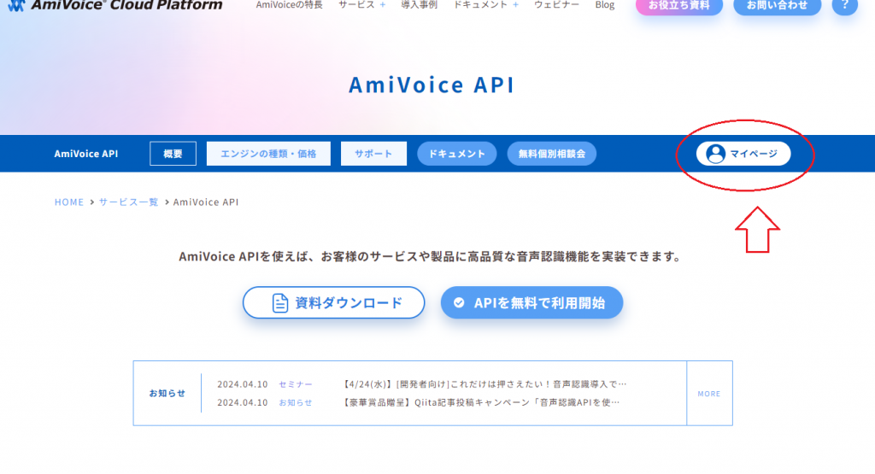Open the 導入事例 menu item

[419, 5]
